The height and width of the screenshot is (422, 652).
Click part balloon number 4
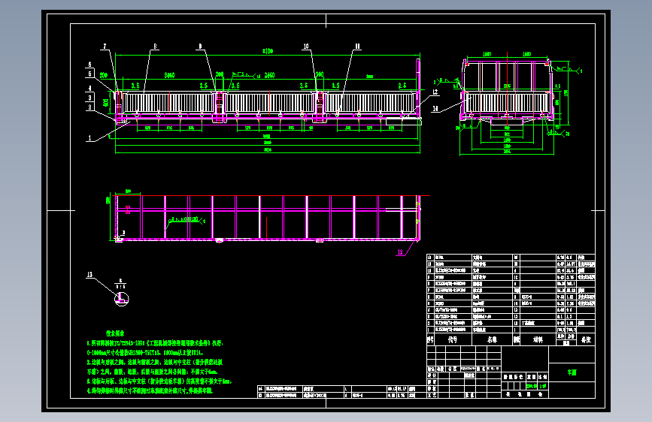(89, 89)
